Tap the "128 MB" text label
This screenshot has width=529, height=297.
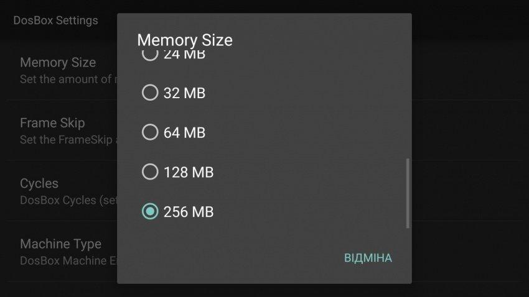coord(189,172)
